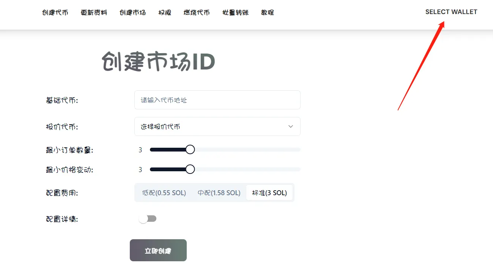Click the 最小订单数量 slider handle
Screen dimensions: 493x270
click(190, 150)
